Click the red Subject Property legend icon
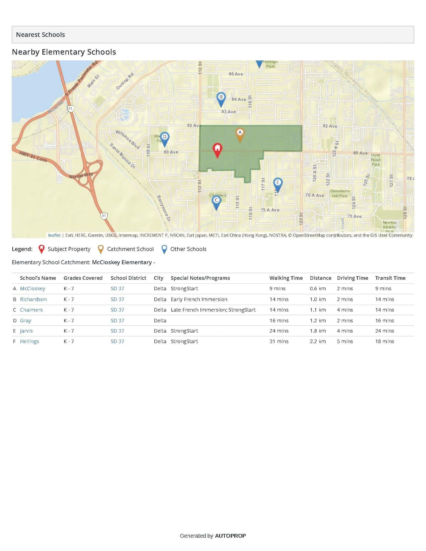Image resolution: width=426 pixels, height=551 pixels. coord(42,249)
